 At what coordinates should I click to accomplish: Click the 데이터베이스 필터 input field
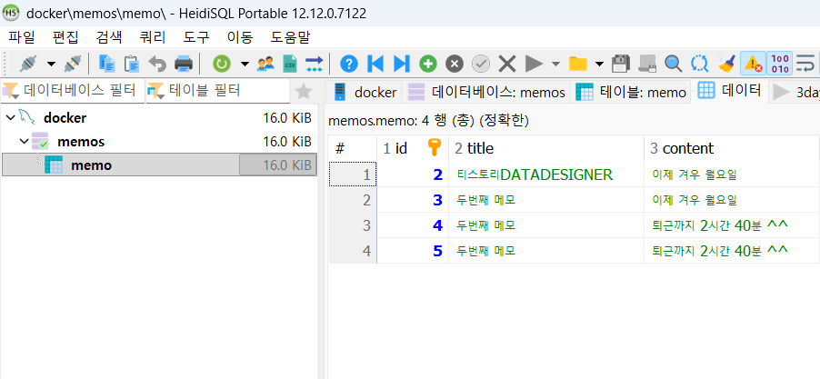click(x=73, y=91)
